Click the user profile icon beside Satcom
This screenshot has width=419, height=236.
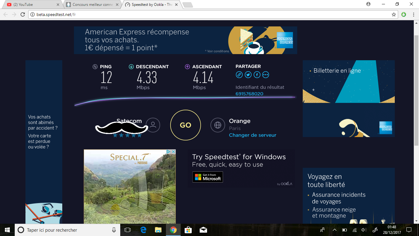(153, 125)
